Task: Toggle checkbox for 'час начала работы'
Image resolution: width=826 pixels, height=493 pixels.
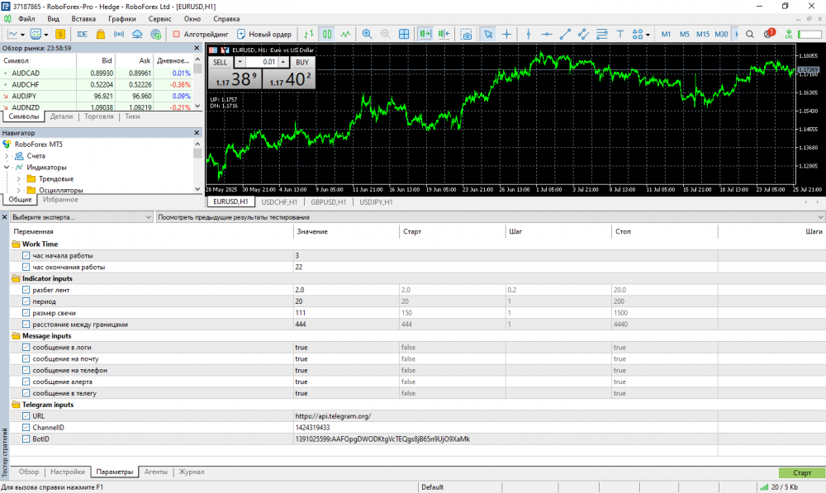Action: click(26, 256)
